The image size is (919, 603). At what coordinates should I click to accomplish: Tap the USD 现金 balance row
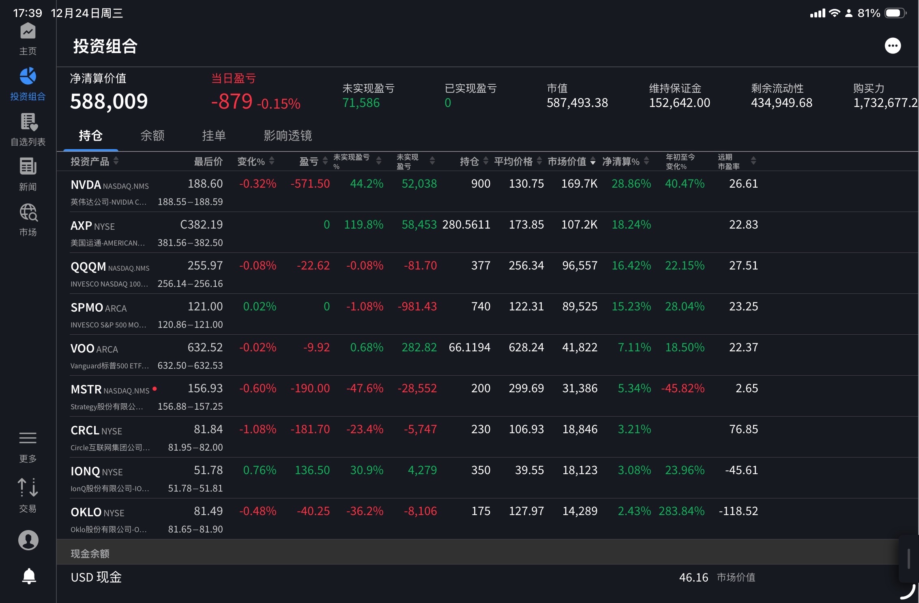pos(96,577)
